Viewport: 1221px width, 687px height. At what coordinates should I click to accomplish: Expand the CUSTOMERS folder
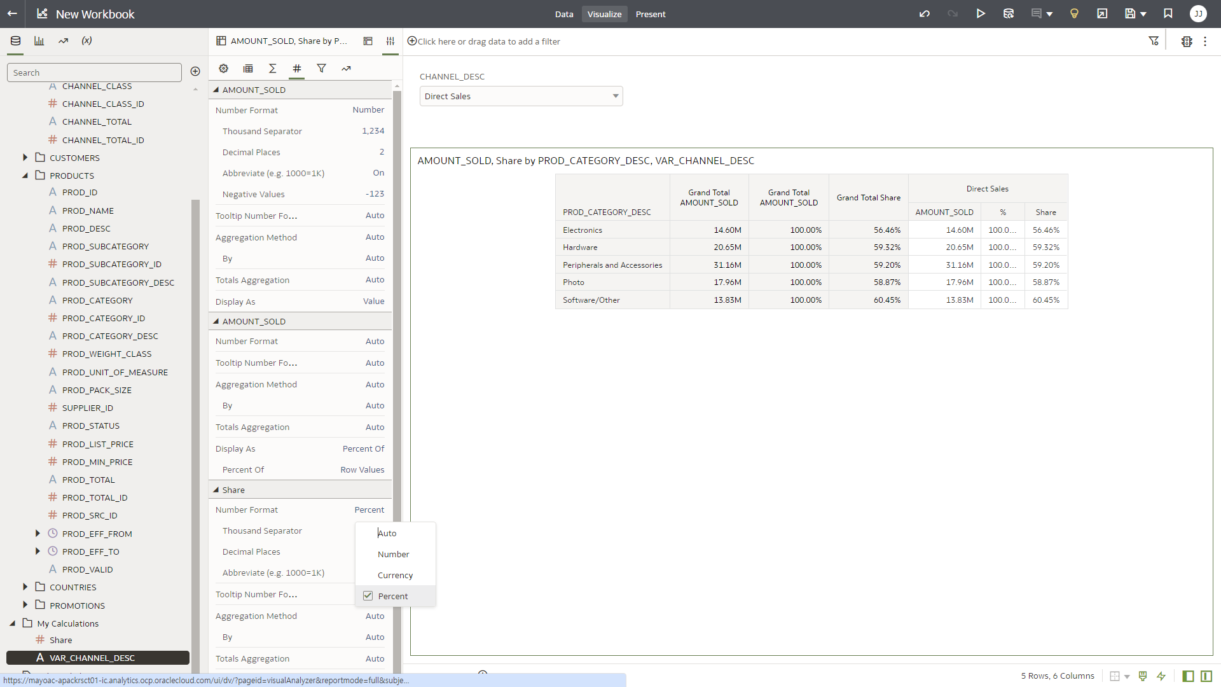pyautogui.click(x=25, y=158)
